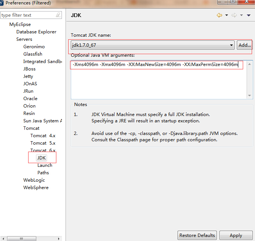Click inside the Optional Java VM arguments field
The image size is (255, 241).
(x=159, y=80)
